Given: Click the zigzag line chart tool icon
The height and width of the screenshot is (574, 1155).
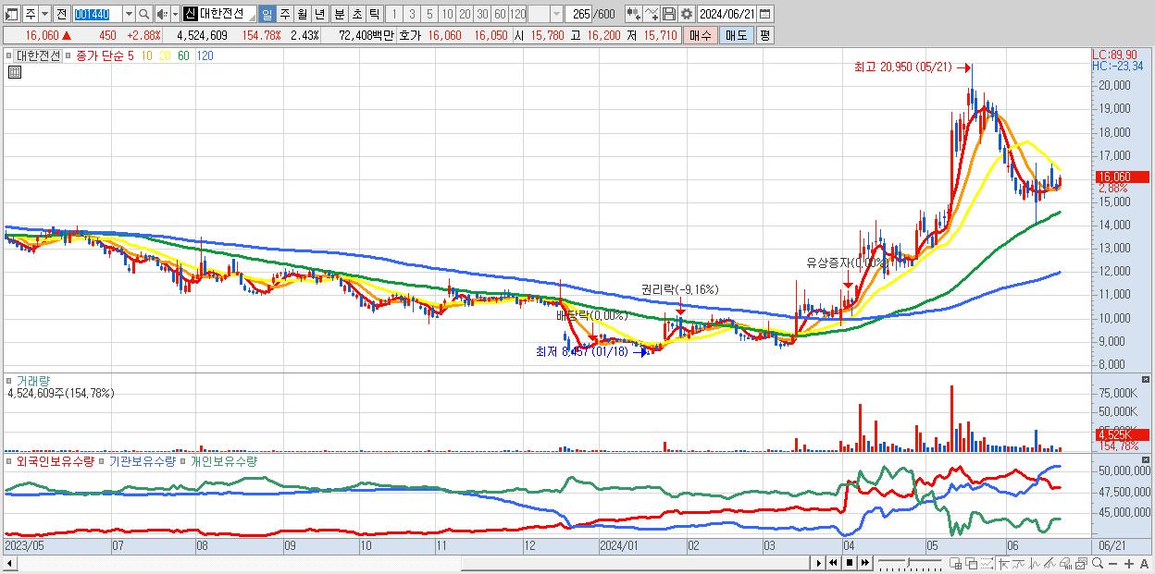Looking at the screenshot, I should [1034, 564].
